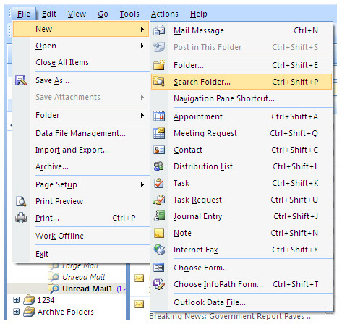This screenshot has width=342, height=324.
Task: Open the File menu
Action: point(24,14)
